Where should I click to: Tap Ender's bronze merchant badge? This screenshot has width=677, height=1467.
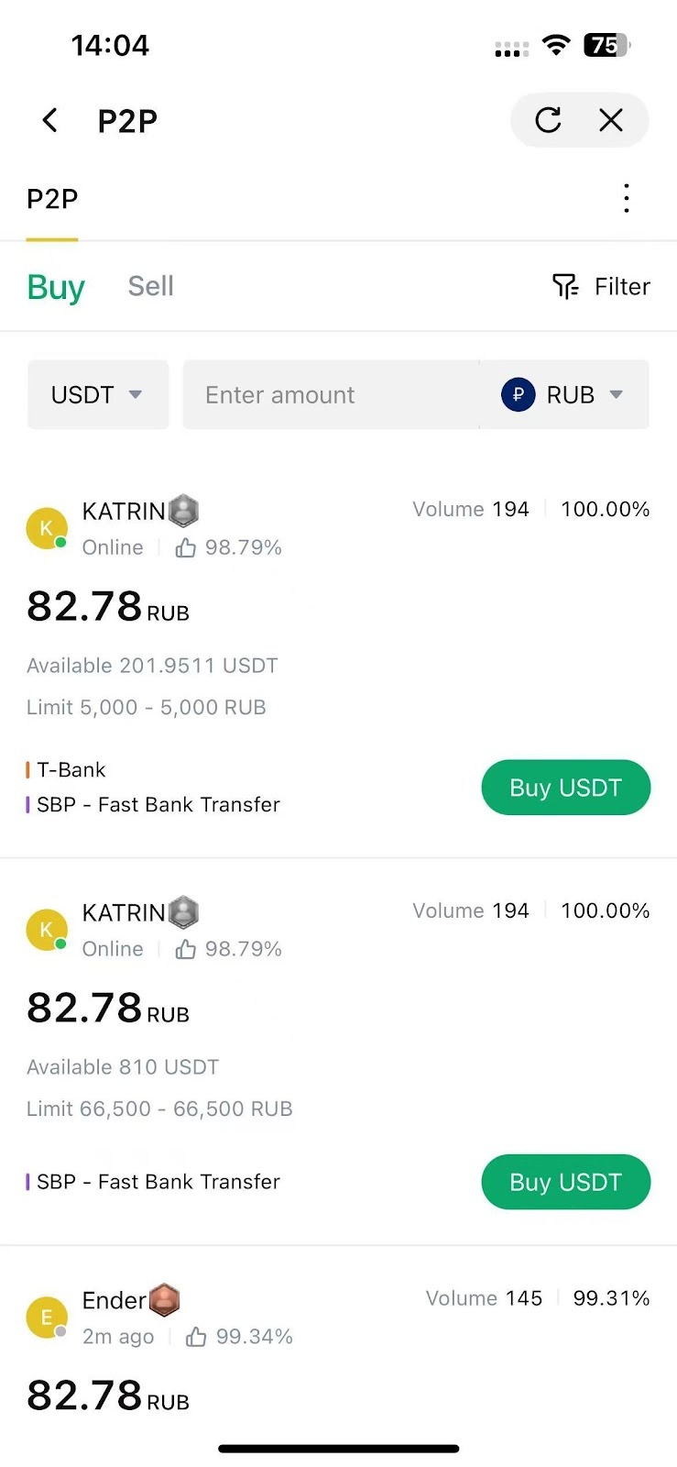164,1299
